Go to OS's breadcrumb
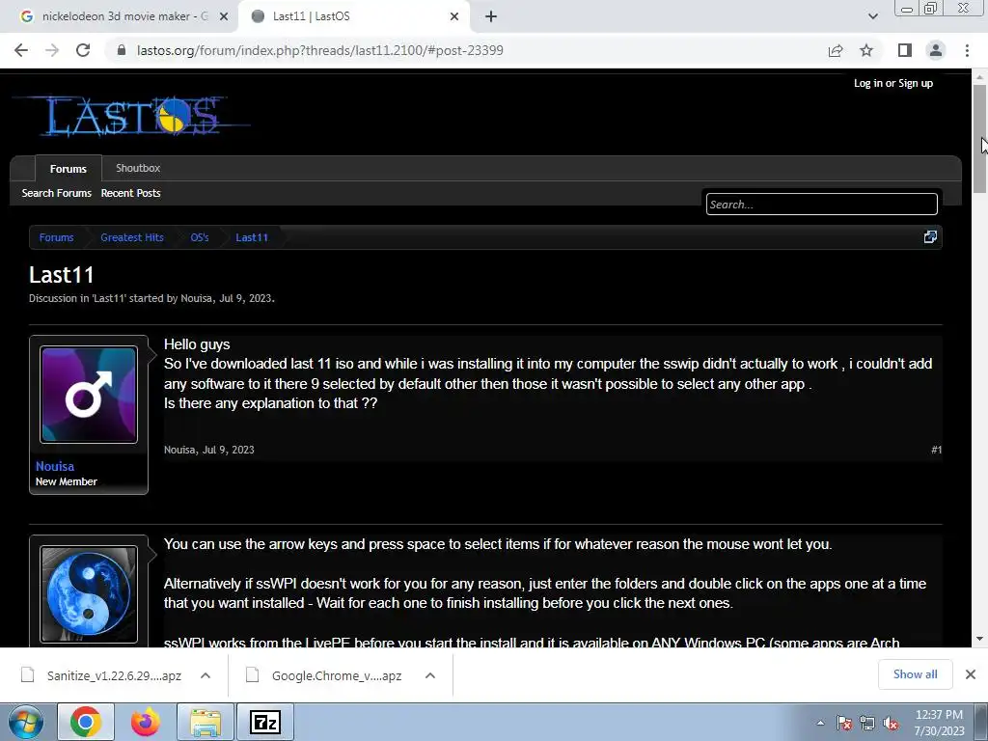This screenshot has width=988, height=741. tap(199, 237)
